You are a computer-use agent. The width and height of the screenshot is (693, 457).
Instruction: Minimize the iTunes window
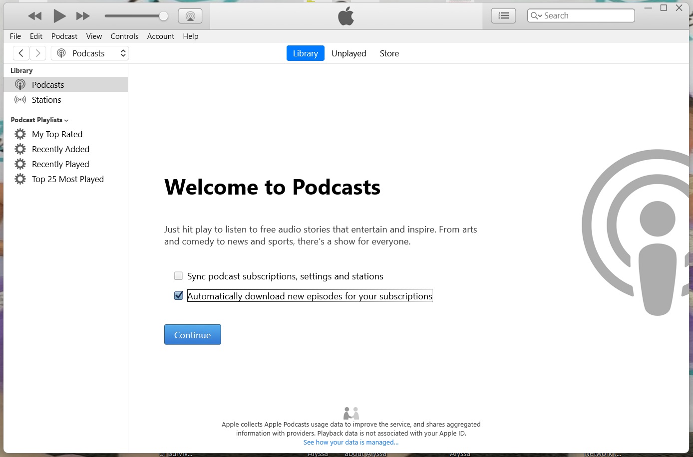(648, 8)
